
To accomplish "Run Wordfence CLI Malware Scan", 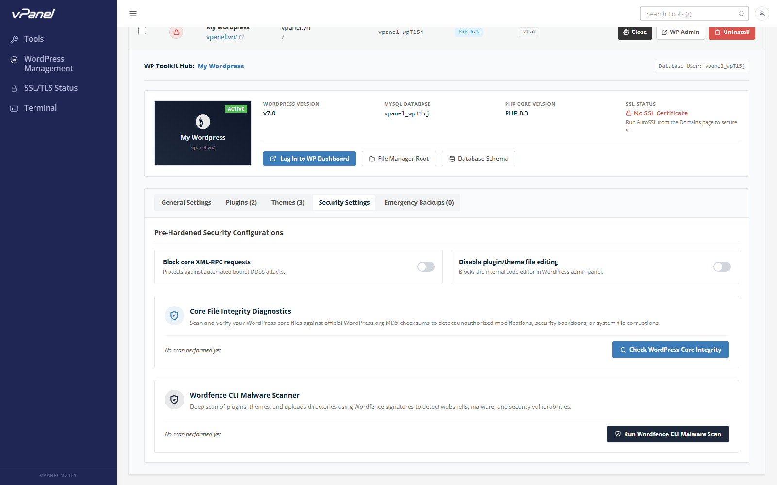I will [x=668, y=434].
